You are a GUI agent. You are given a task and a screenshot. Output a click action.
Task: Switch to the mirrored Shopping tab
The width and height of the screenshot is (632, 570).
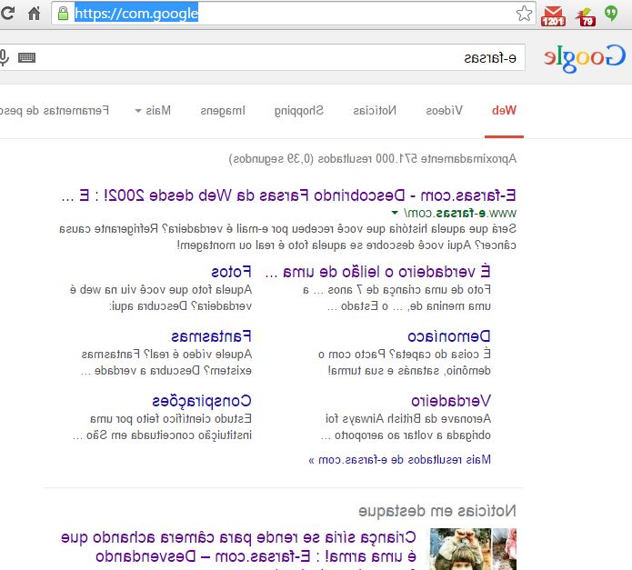pyautogui.click(x=298, y=111)
